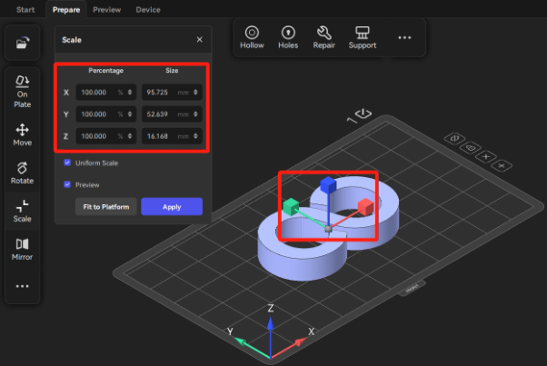Select the Hollow tool
The image size is (547, 366).
point(252,37)
